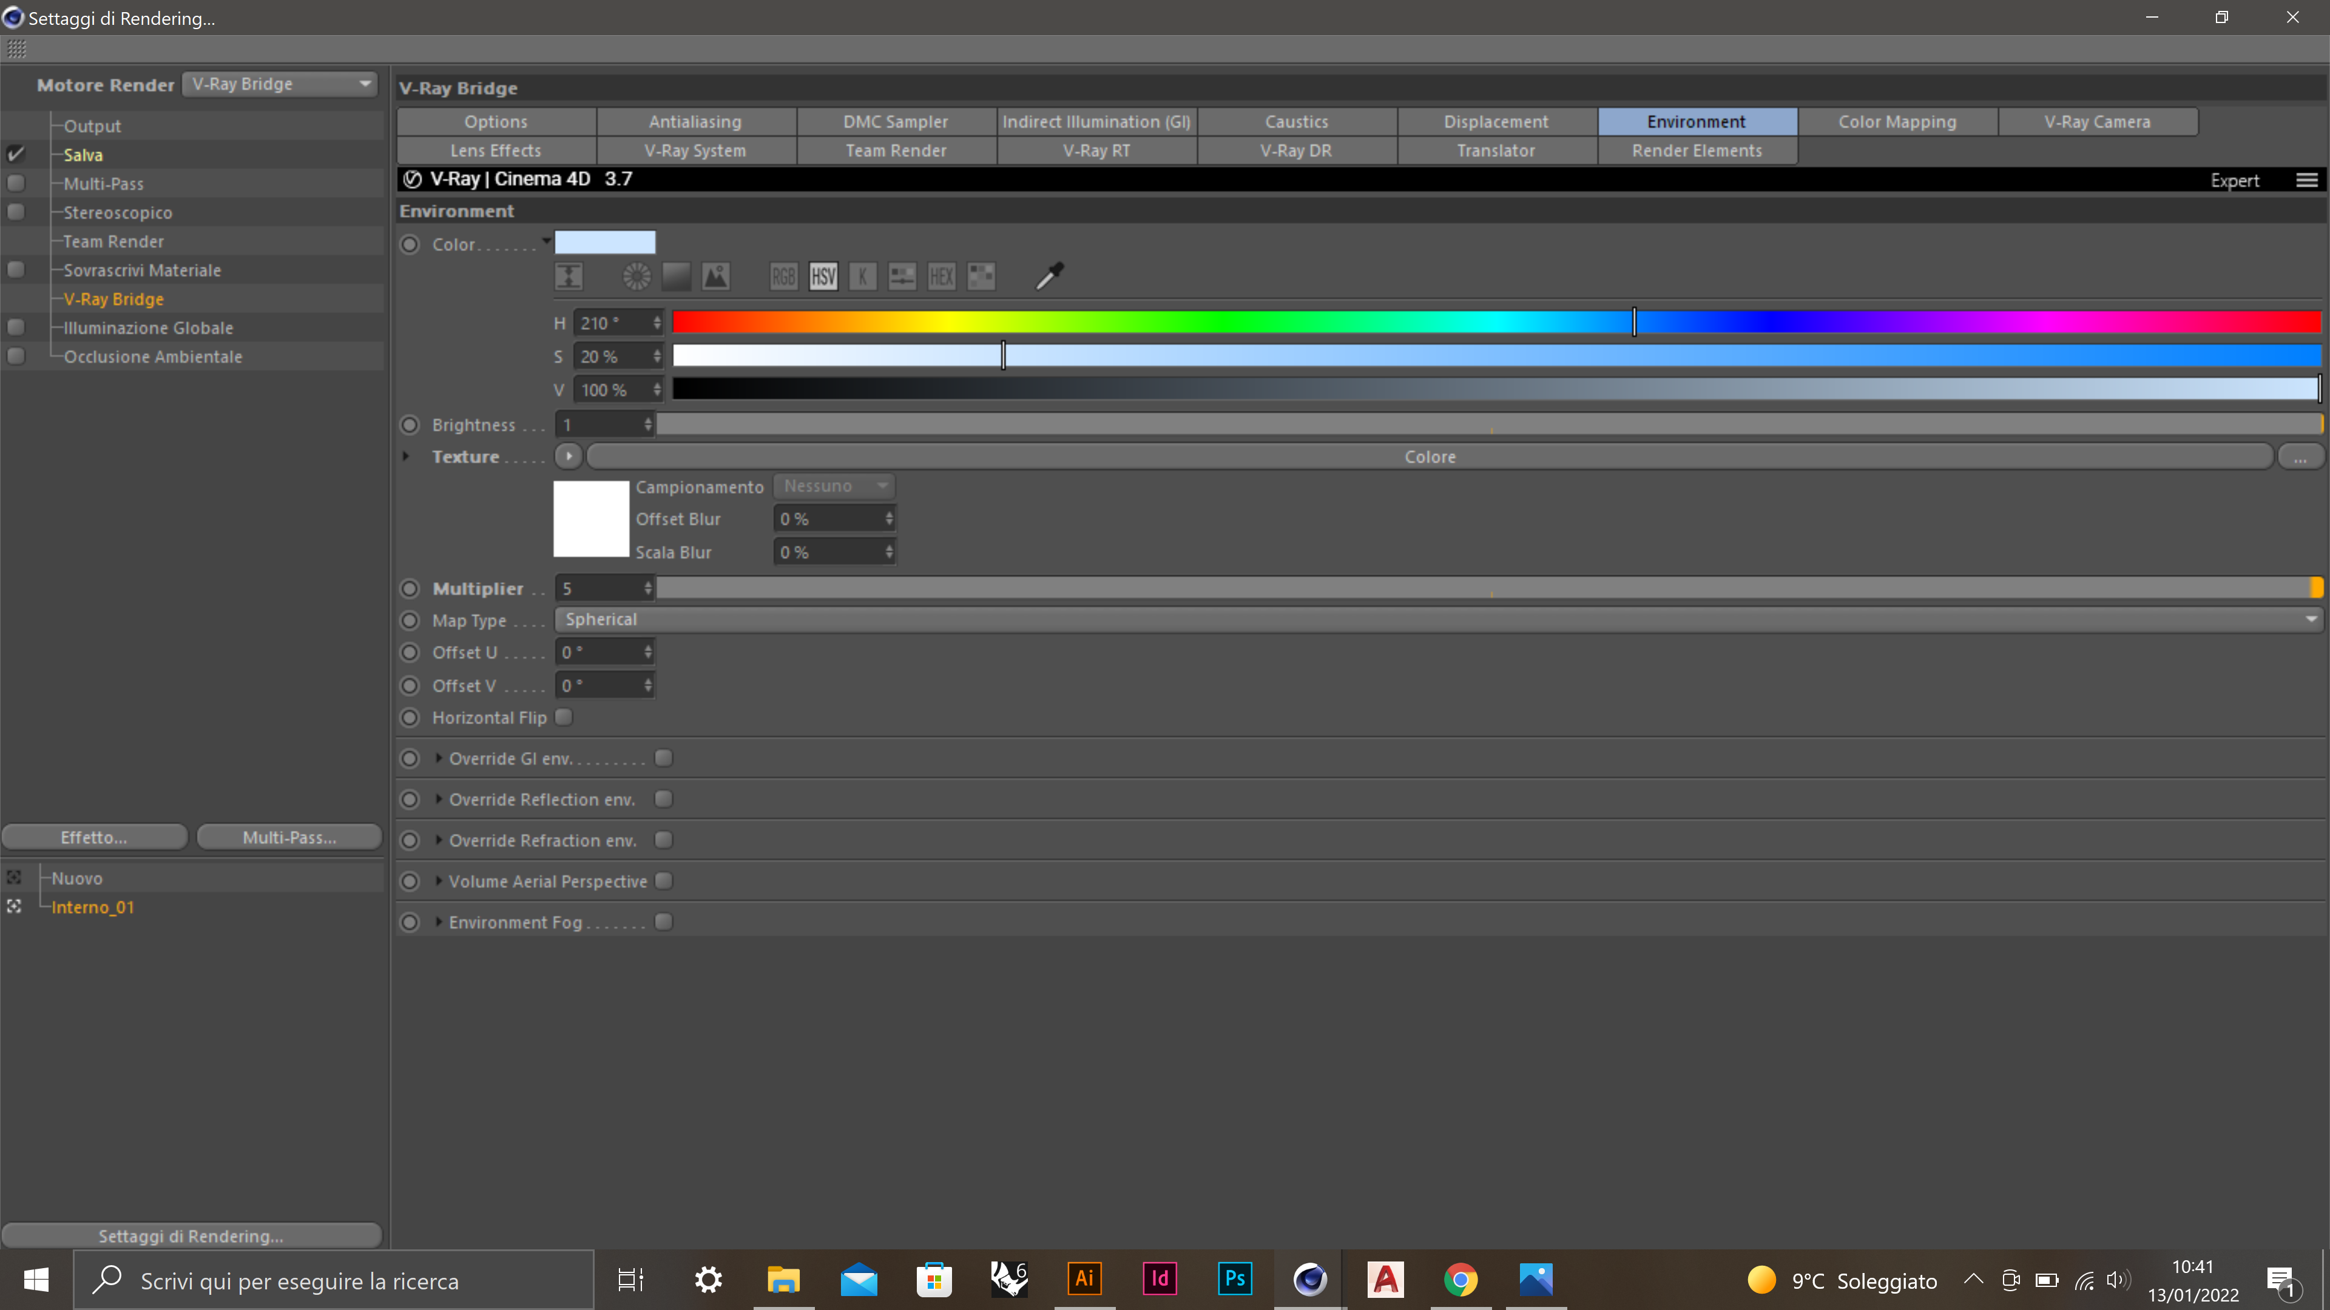The image size is (2330, 1310).
Task: Select the Interno_01 render setting
Action: 92,907
